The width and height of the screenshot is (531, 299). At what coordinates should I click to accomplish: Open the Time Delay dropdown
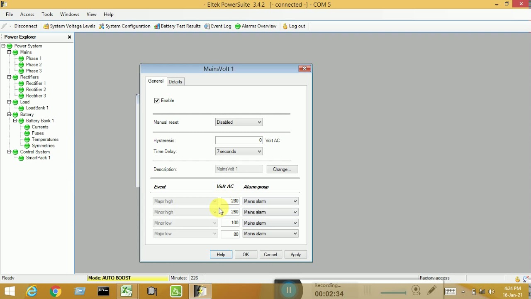pyautogui.click(x=239, y=152)
